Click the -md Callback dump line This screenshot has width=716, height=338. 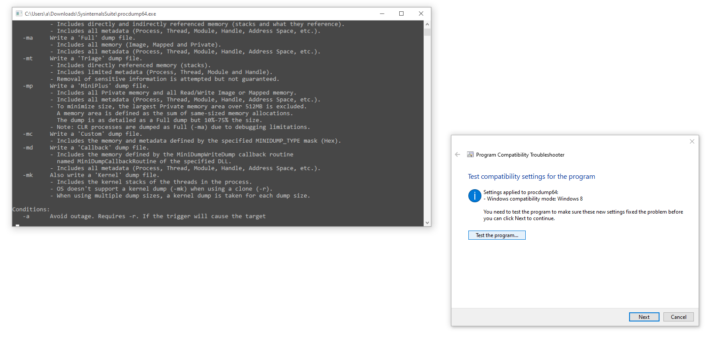pyautogui.click(x=86, y=147)
